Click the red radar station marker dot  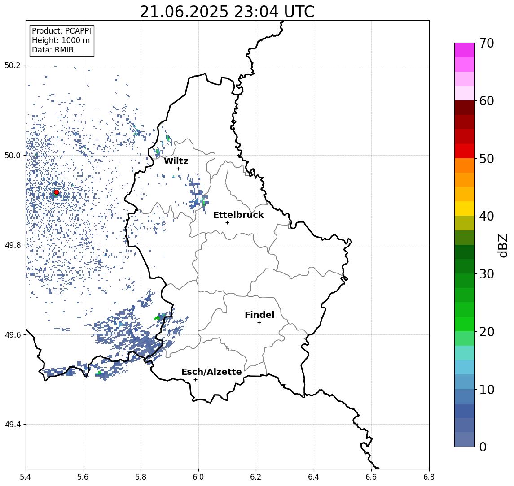(x=57, y=192)
